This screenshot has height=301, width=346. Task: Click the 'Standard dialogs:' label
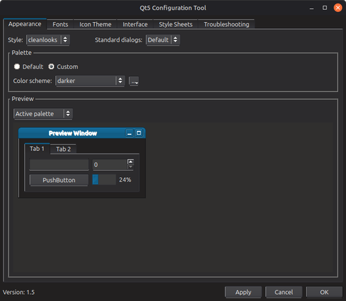(118, 40)
